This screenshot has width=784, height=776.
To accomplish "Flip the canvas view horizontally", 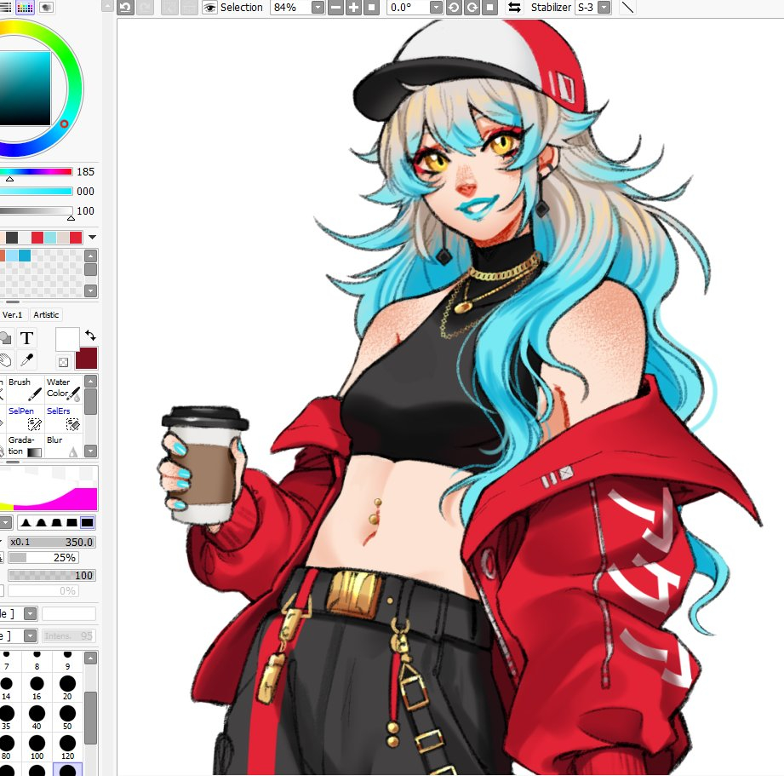I will 514,8.
